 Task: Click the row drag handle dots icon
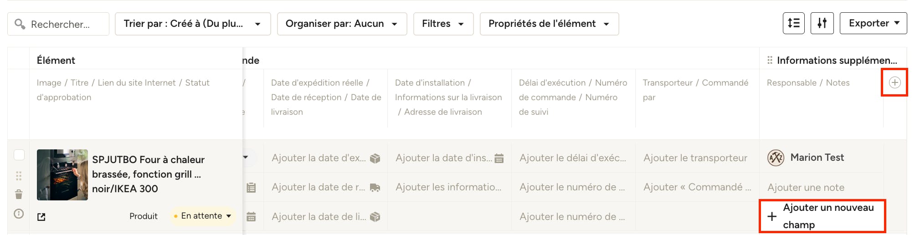point(19,176)
